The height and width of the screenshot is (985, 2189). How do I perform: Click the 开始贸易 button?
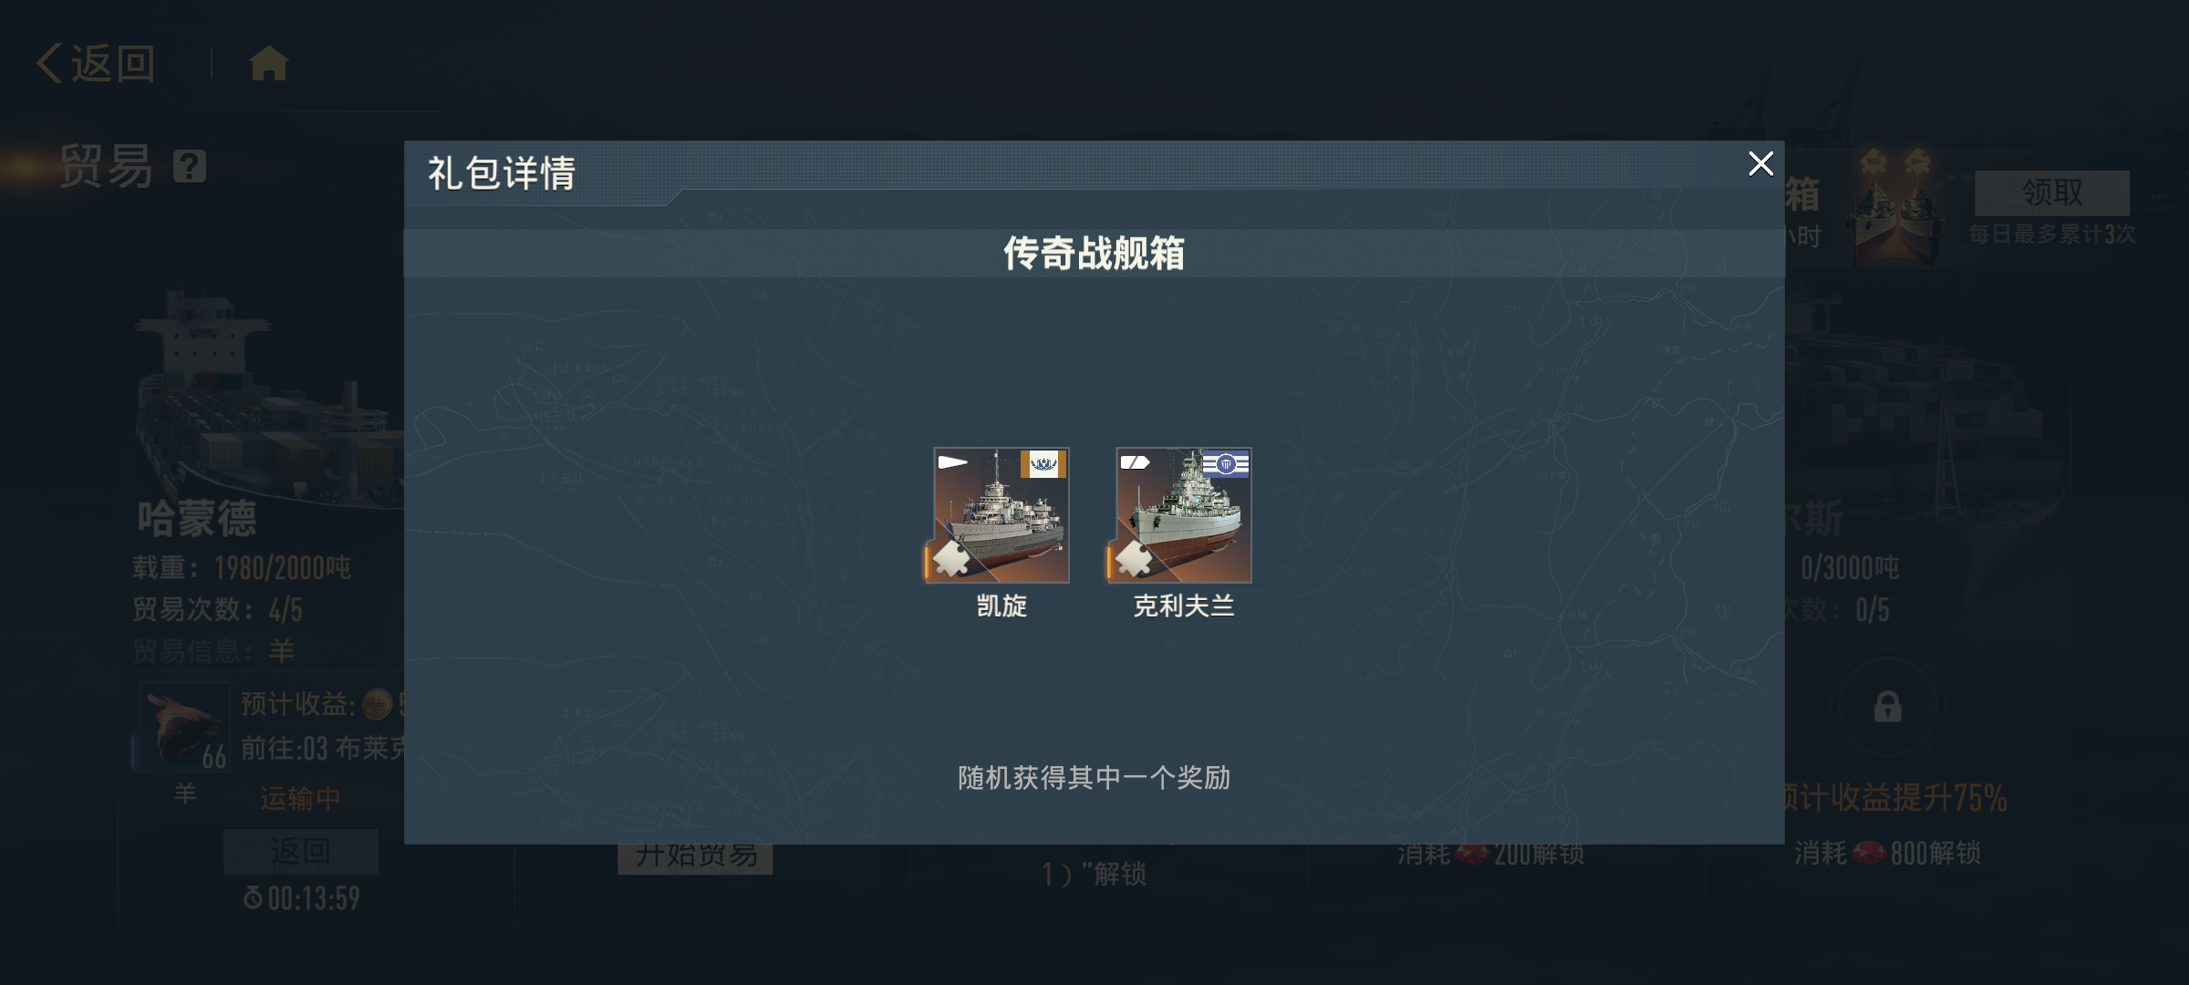695,856
